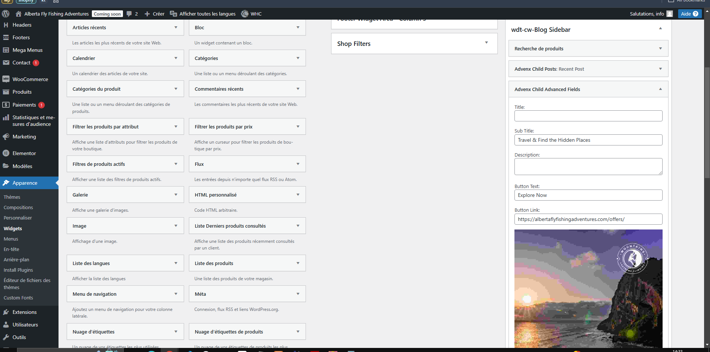Collapse the wdt-cw-Blog Sidebar area
The image size is (710, 352).
point(660,29)
